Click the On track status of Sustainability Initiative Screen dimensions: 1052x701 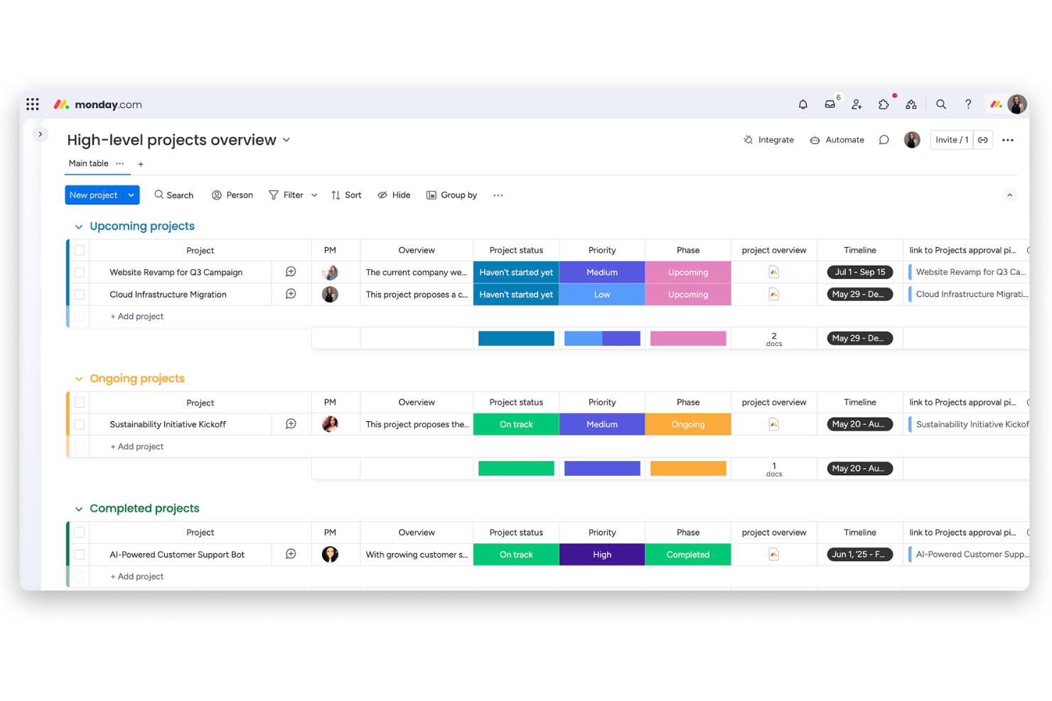pyautogui.click(x=516, y=424)
